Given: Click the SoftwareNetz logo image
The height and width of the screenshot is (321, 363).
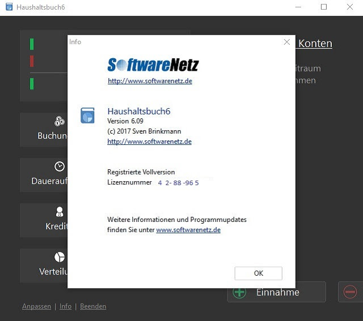Looking at the screenshot, I should click(153, 65).
